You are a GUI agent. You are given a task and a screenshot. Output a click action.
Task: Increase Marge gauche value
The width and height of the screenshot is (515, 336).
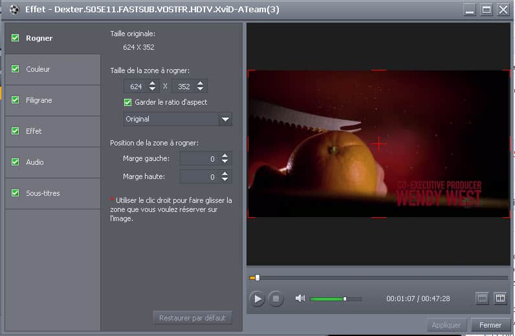click(x=225, y=156)
